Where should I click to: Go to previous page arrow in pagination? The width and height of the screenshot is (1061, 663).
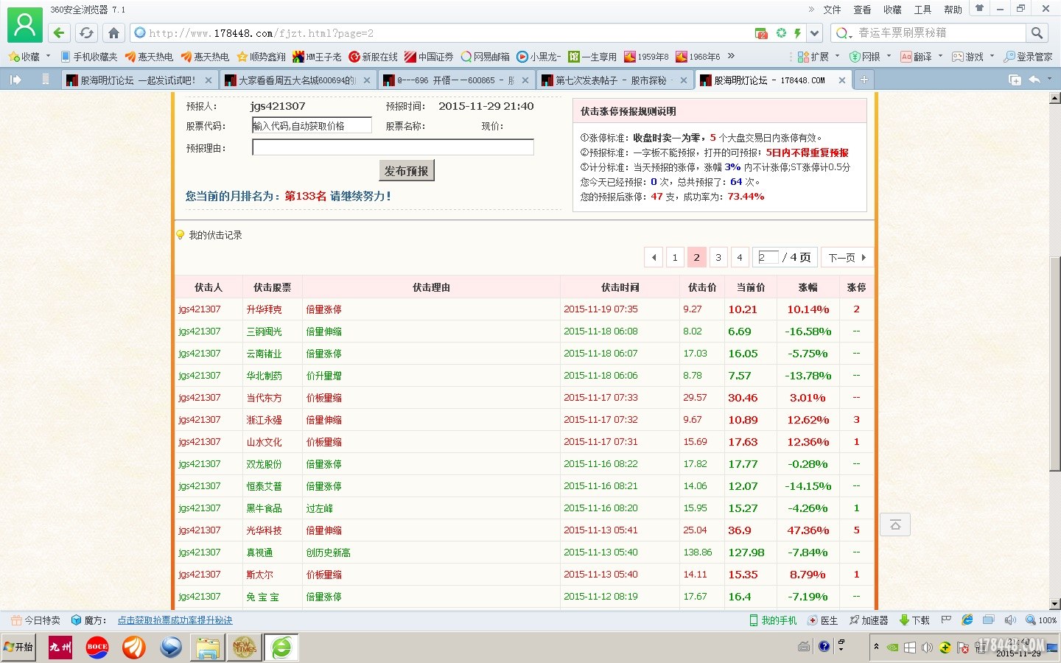(654, 257)
